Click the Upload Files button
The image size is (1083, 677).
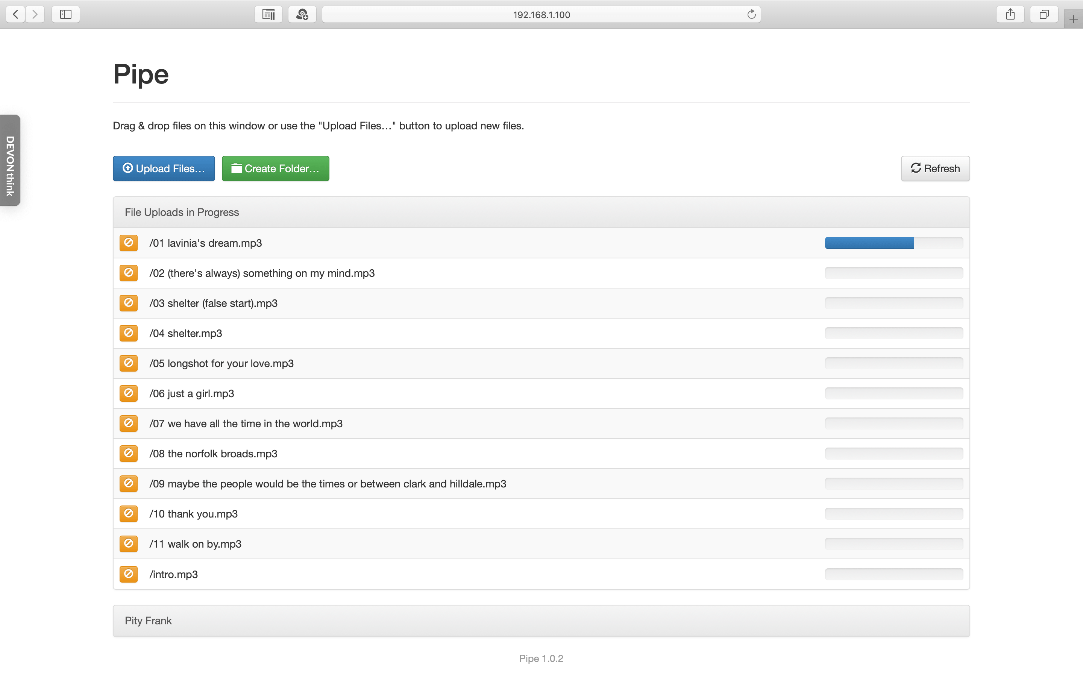click(164, 168)
